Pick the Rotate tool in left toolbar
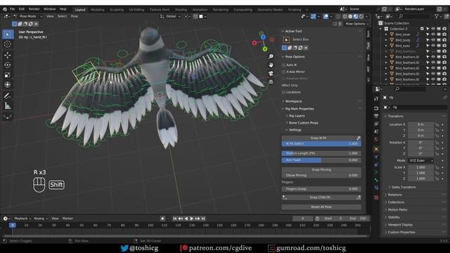Image resolution: width=450 pixels, height=253 pixels. [8, 65]
